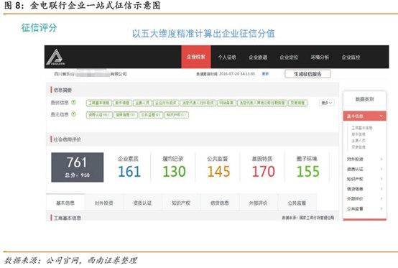Open 环境分析 in top navigation
The image size is (398, 268).
(320, 57)
